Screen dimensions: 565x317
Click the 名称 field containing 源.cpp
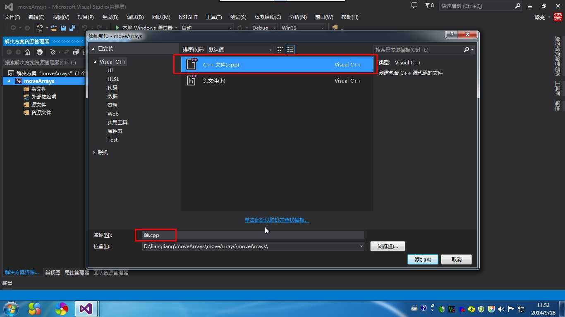(x=253, y=235)
